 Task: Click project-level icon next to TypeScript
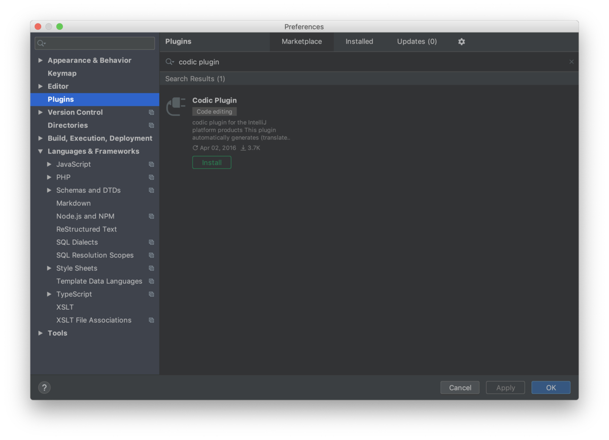point(151,294)
